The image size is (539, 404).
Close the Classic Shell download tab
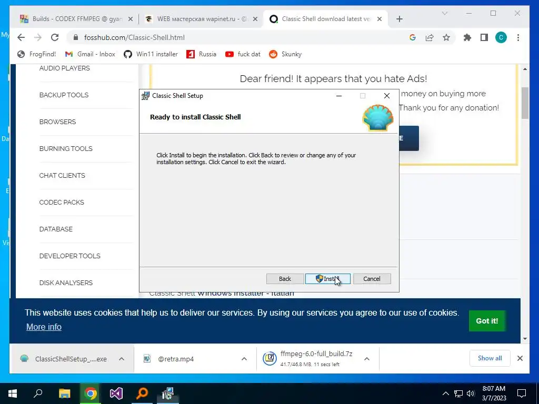pos(380,19)
